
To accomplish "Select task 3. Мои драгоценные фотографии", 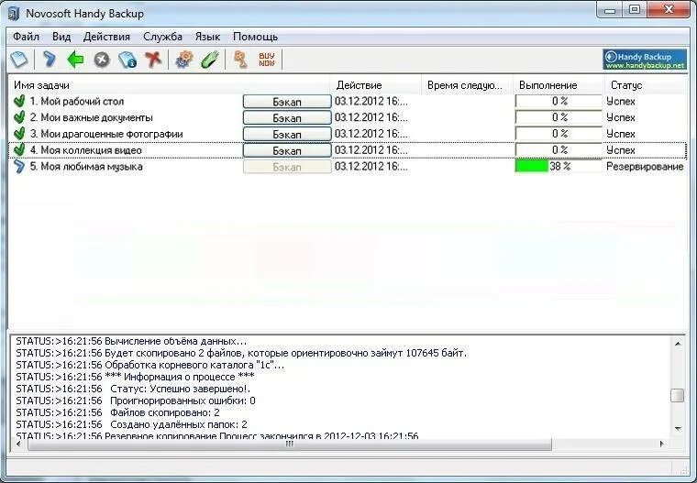I will click(x=106, y=134).
